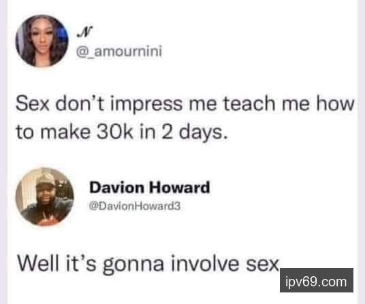Click the line "to make 30k in 2 days."
Screen dimensions: 365x304
[x=122, y=132]
